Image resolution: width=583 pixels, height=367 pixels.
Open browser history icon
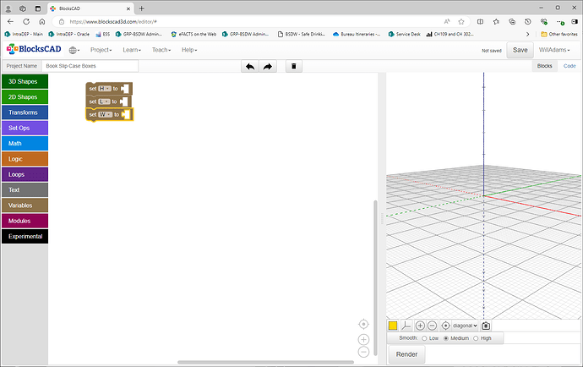(527, 22)
